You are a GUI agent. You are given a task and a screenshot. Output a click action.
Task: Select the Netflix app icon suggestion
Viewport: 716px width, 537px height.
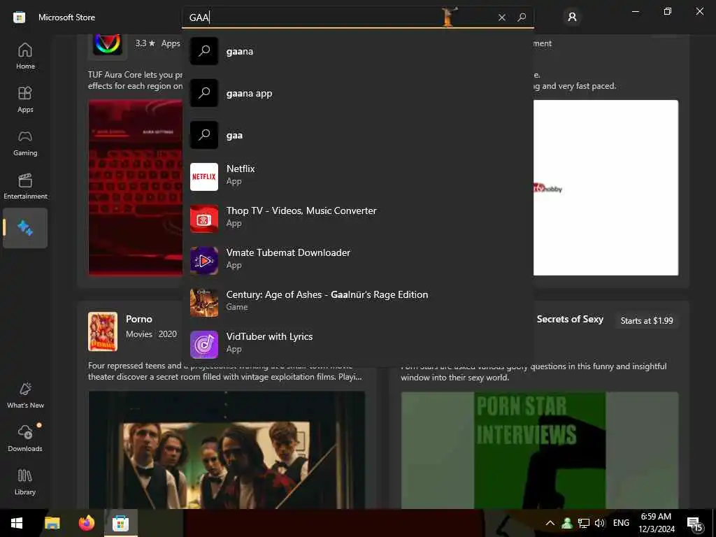point(204,177)
